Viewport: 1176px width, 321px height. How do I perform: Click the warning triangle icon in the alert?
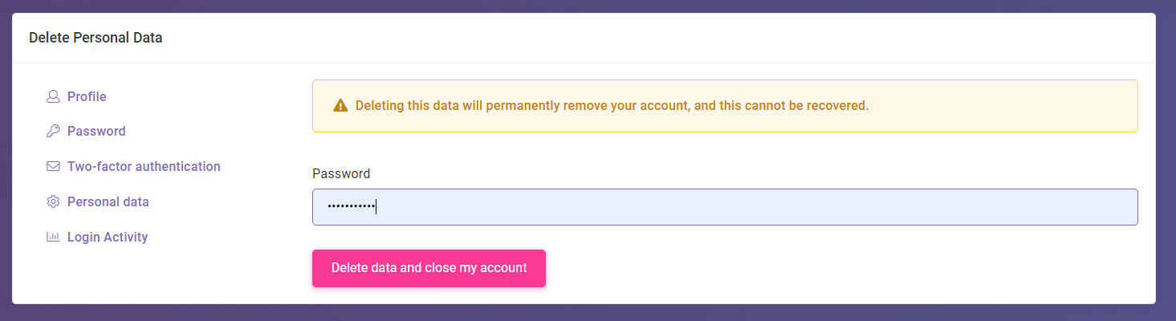[x=340, y=106]
